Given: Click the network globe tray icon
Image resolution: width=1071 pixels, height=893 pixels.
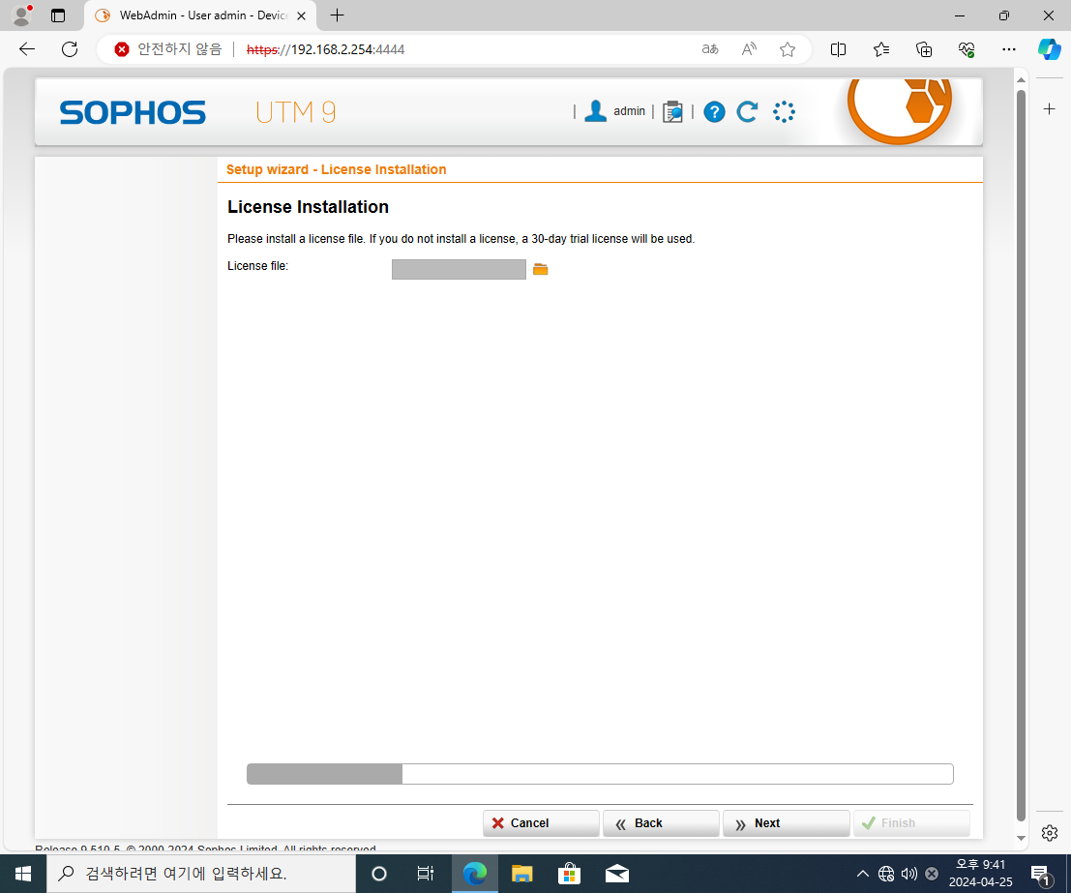Looking at the screenshot, I should coord(886,874).
